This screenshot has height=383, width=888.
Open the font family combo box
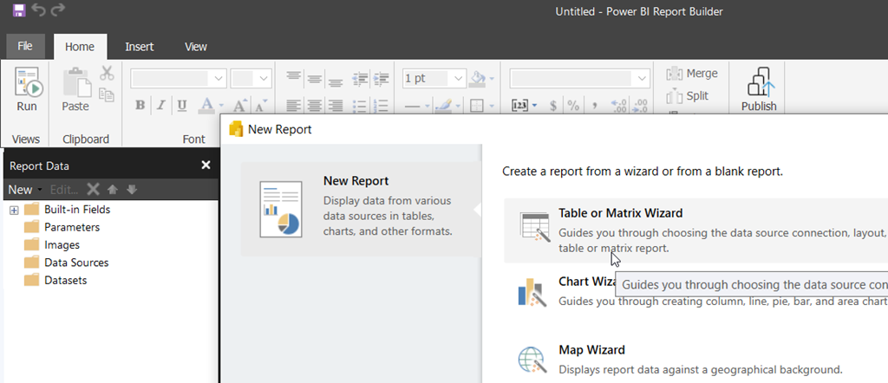coord(179,79)
